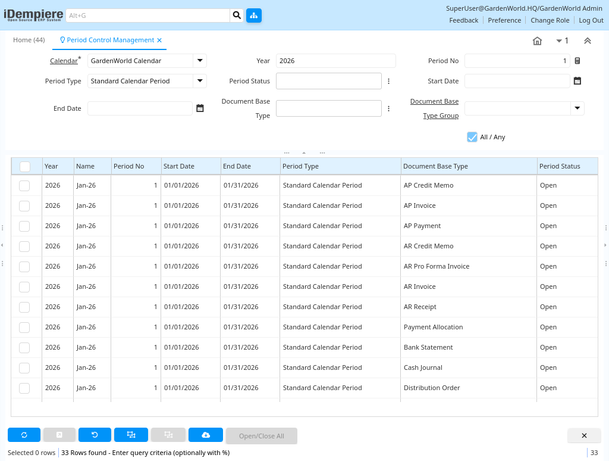Expand Document Base Type Group dropdown

tap(577, 108)
